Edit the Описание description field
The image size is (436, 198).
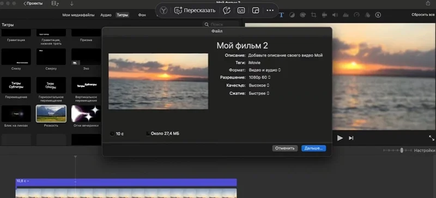pos(285,55)
